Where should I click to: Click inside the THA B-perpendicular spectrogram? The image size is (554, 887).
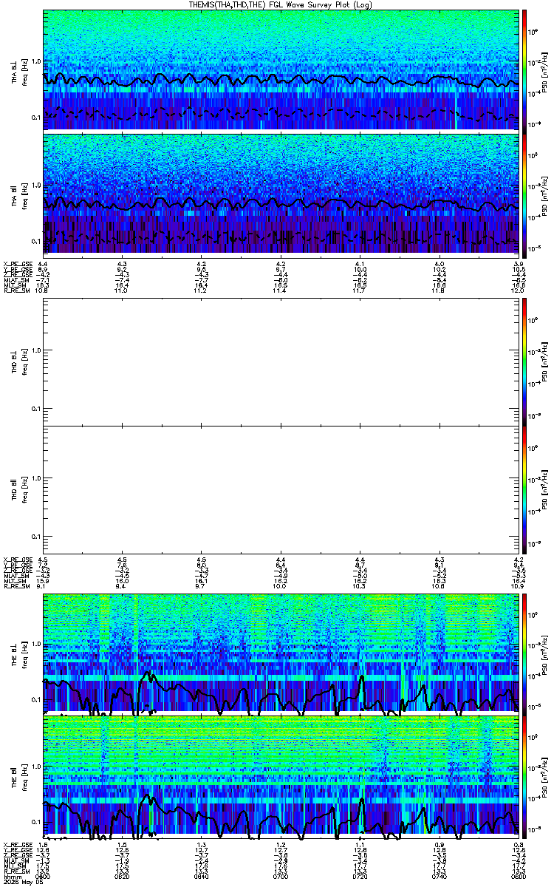coord(280,70)
